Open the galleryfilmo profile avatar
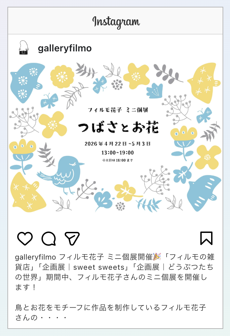This screenshot has height=336, width=230. click(24, 48)
